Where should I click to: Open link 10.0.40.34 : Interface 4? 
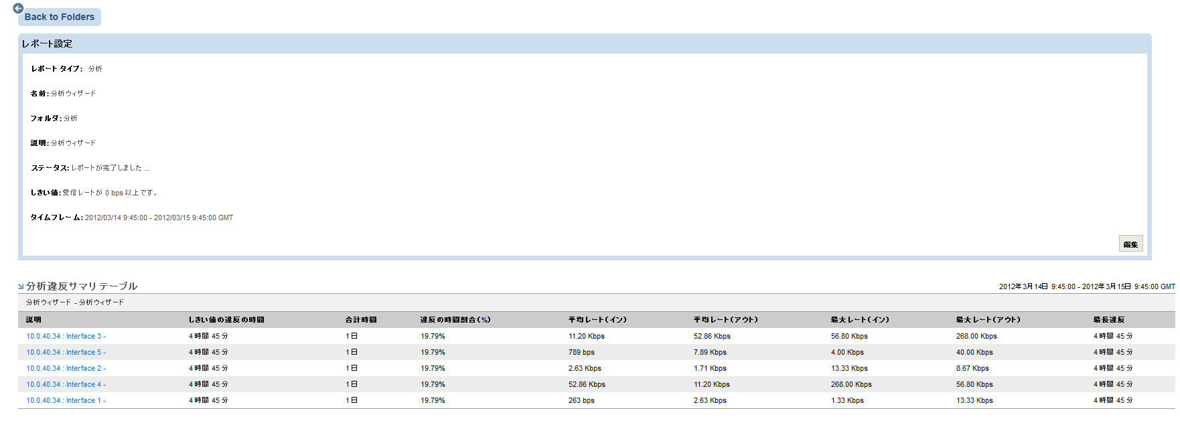coord(66,384)
